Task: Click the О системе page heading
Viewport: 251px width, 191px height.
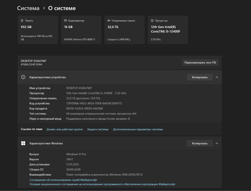Action: (x=62, y=8)
